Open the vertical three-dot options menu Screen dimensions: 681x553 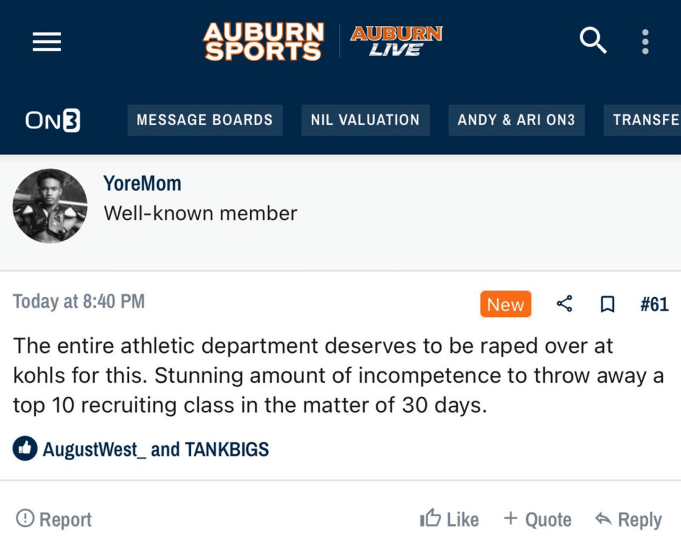[x=644, y=41]
